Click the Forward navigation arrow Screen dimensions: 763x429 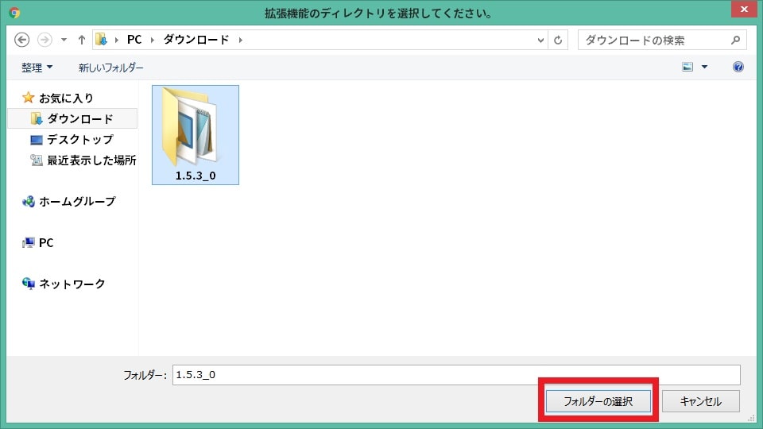45,40
